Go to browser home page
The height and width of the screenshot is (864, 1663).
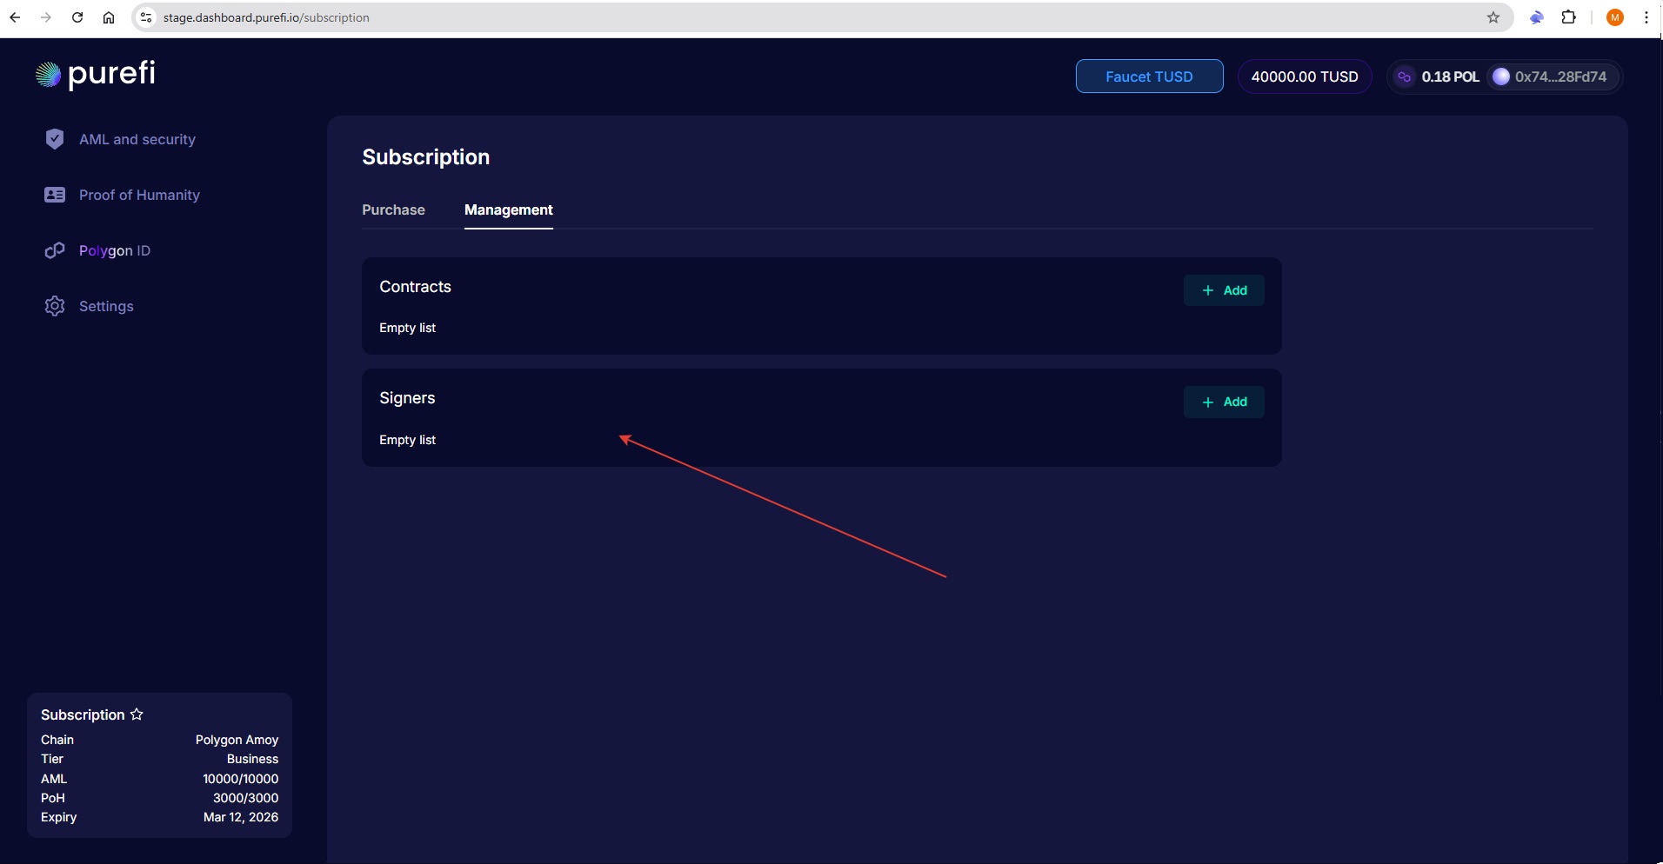tap(109, 17)
